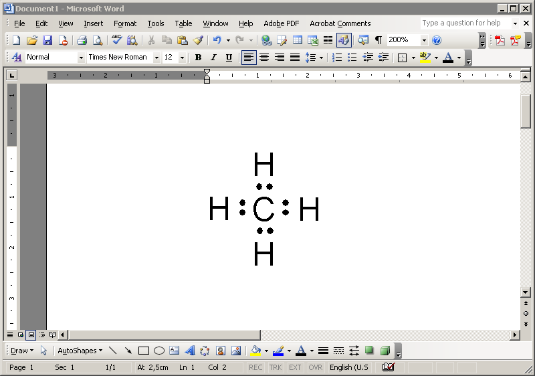The width and height of the screenshot is (535, 376).
Task: Insert Picture from file
Action: coord(236,351)
